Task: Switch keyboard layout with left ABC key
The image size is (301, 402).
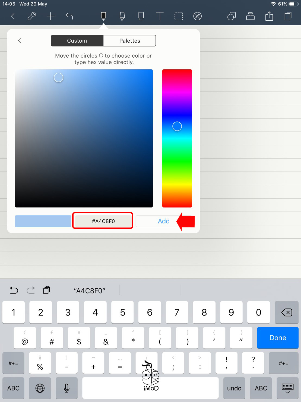Action: [13, 388]
